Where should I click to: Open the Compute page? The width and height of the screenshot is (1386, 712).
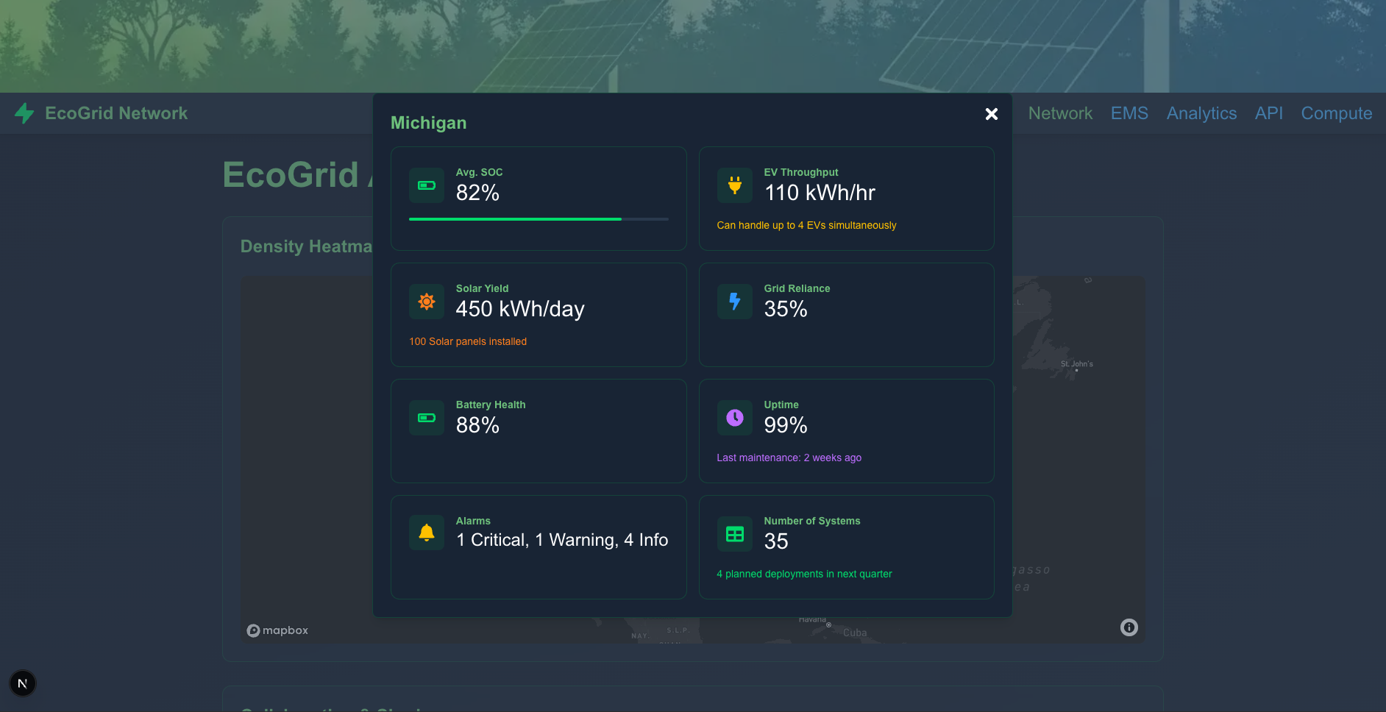[x=1337, y=113]
